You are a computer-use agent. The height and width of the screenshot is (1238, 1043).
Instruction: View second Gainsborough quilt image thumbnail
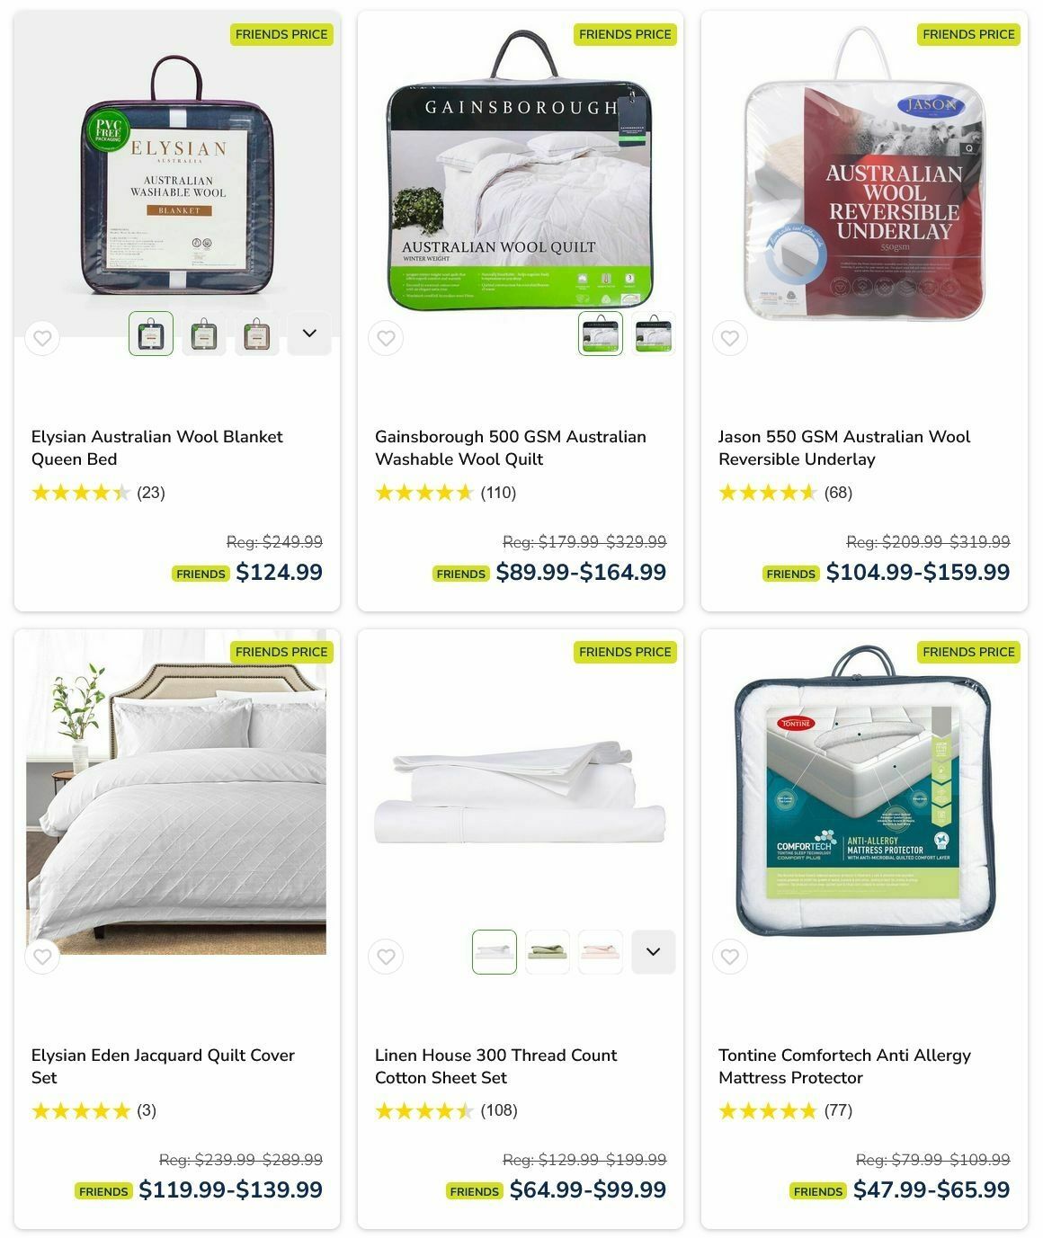[x=654, y=334]
